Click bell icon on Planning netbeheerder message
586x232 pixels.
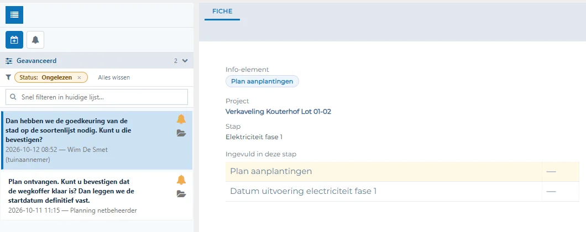181,180
